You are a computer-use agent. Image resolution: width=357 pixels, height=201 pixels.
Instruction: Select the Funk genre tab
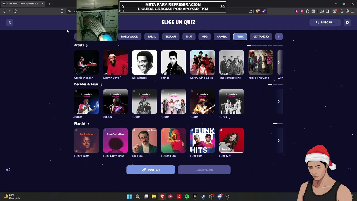[x=240, y=37]
